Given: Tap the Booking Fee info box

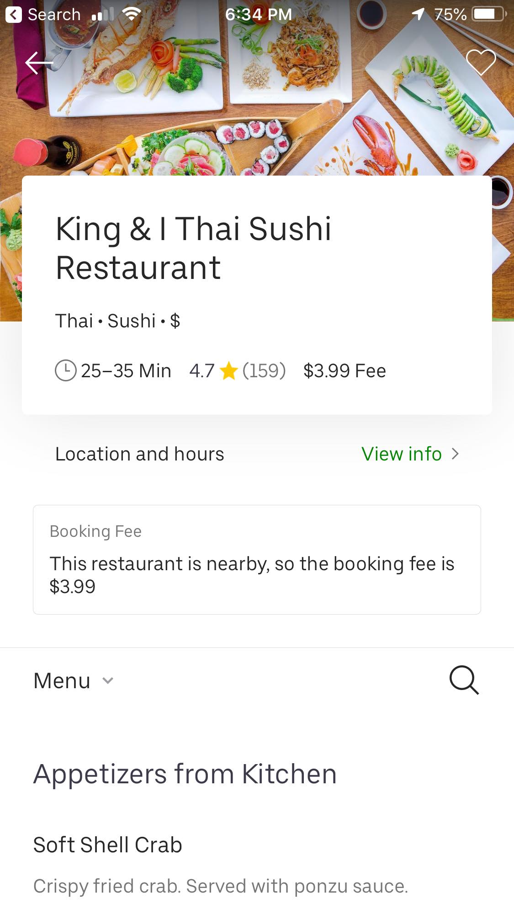Looking at the screenshot, I should (x=257, y=559).
